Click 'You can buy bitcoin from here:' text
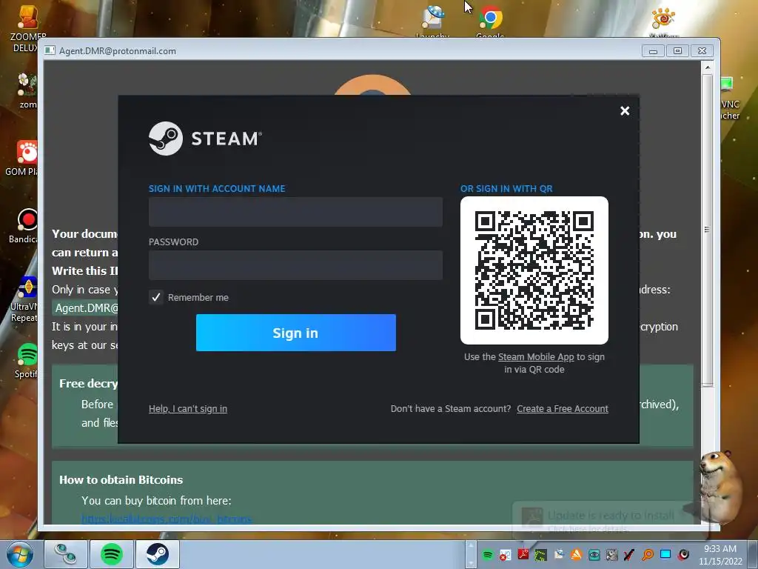758x569 pixels. (156, 501)
